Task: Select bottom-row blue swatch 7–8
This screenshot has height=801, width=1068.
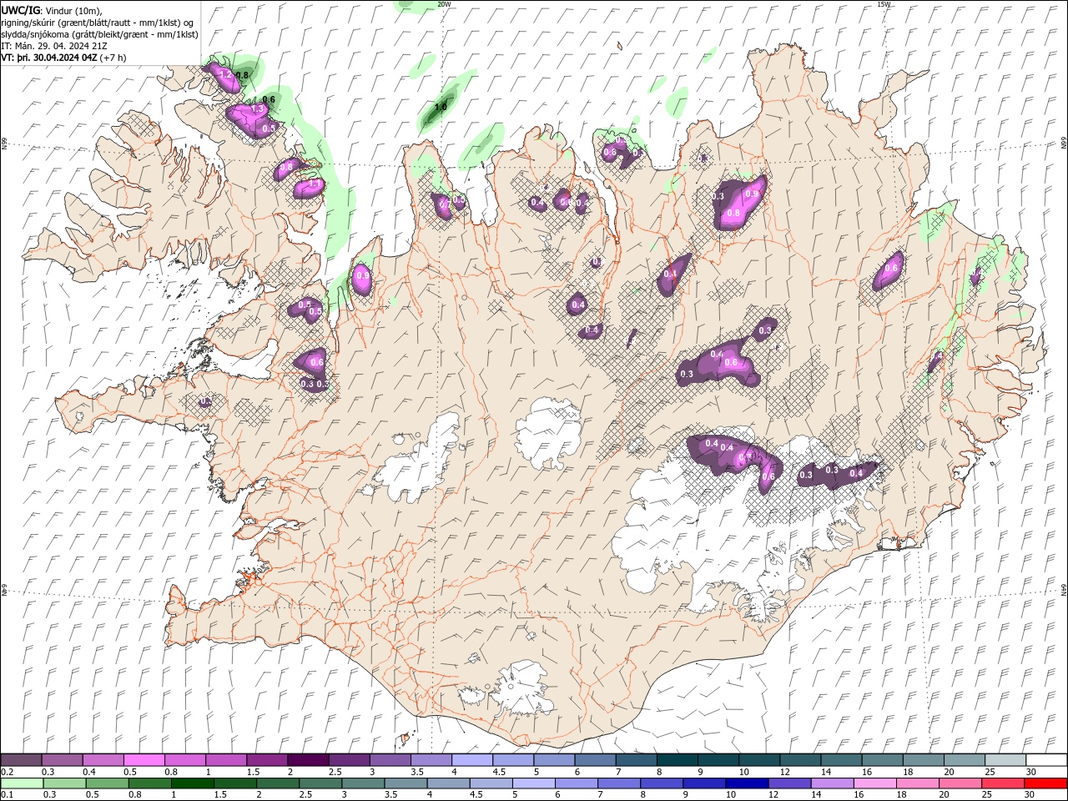Action: tap(617, 783)
